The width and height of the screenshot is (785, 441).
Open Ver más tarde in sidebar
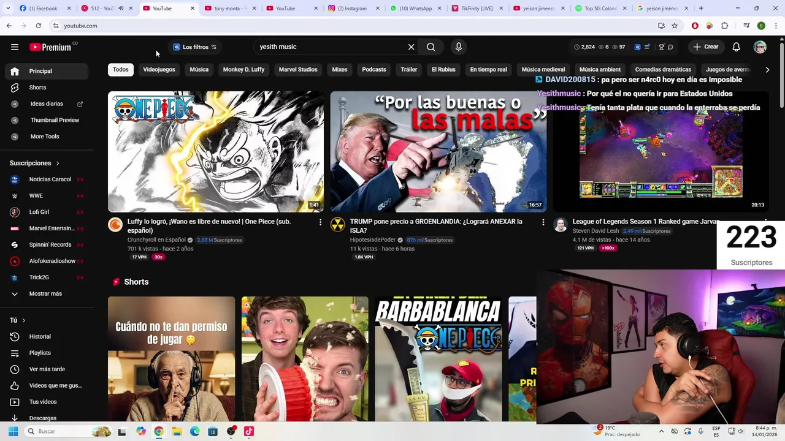click(47, 369)
